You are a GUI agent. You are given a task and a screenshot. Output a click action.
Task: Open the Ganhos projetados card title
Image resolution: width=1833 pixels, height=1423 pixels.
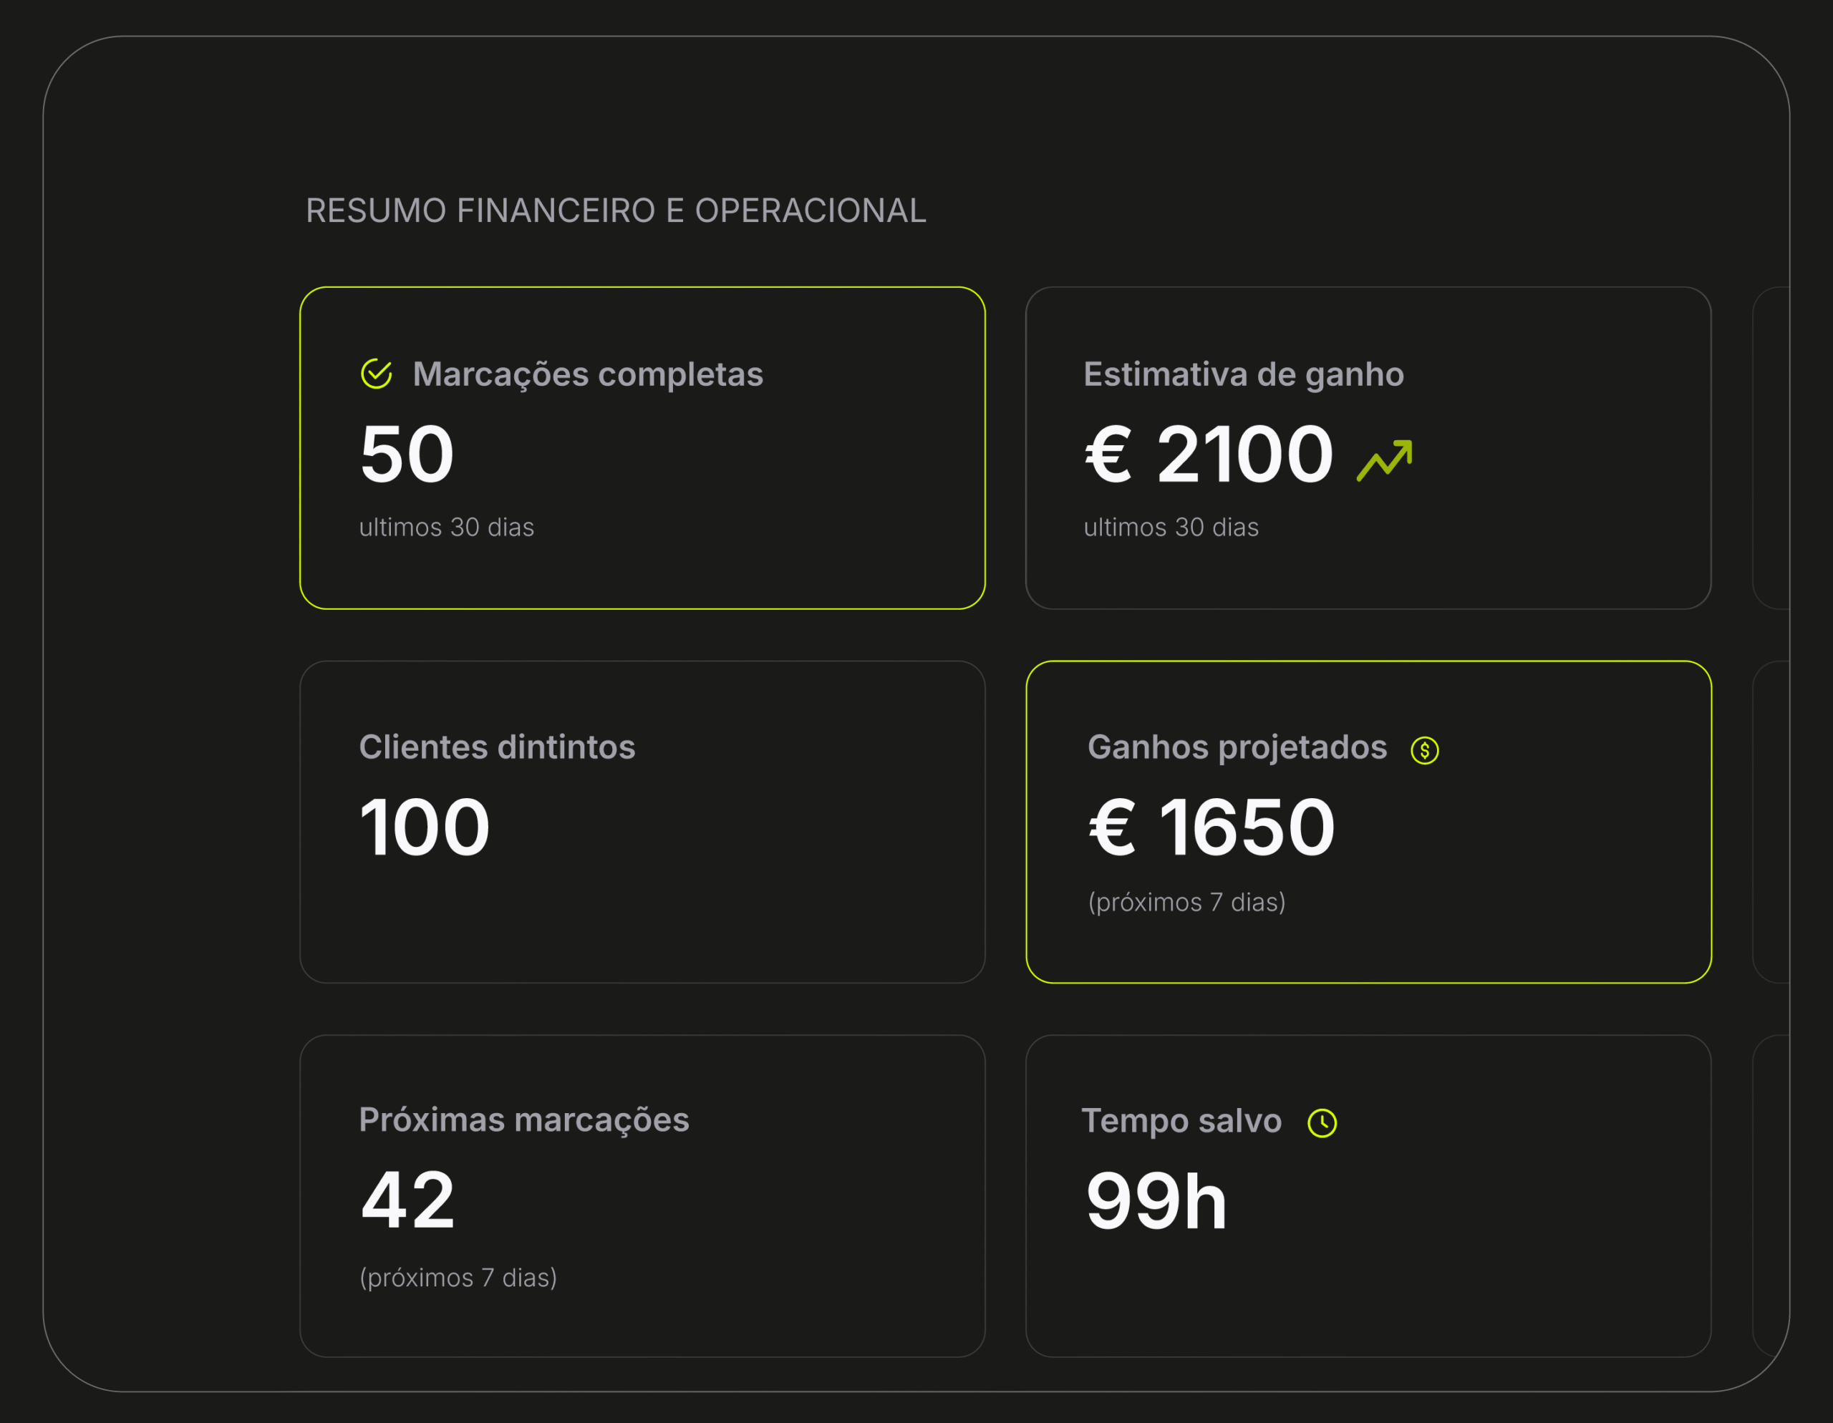[1237, 747]
